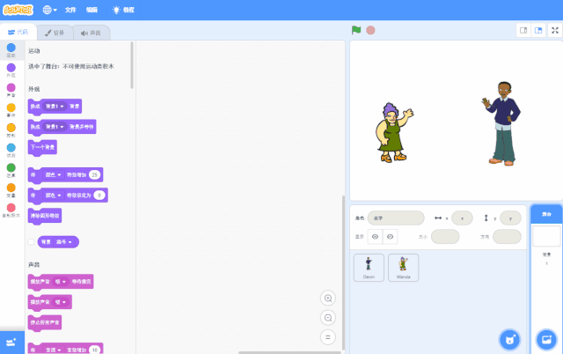Select the 舞台 stage panel header
Viewport: 563px width, 354px height.
[546, 214]
